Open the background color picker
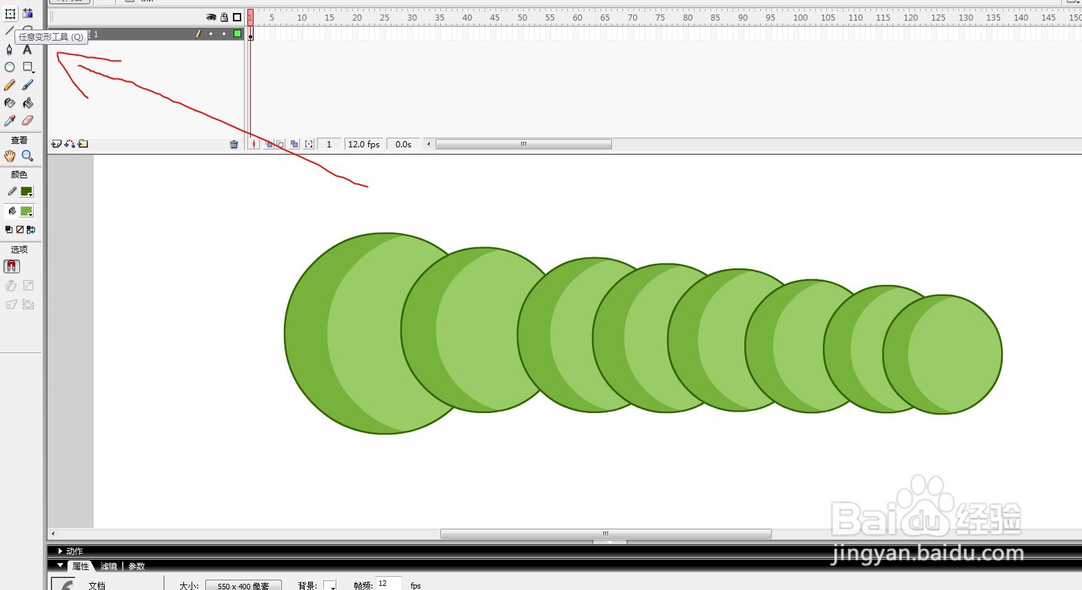The height and width of the screenshot is (590, 1082). pos(329,585)
